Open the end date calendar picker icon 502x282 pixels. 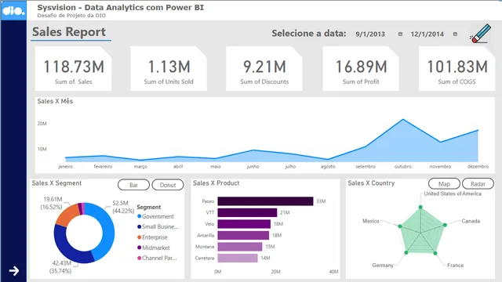455,34
